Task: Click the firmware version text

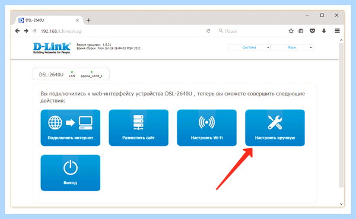Action: coord(94,45)
